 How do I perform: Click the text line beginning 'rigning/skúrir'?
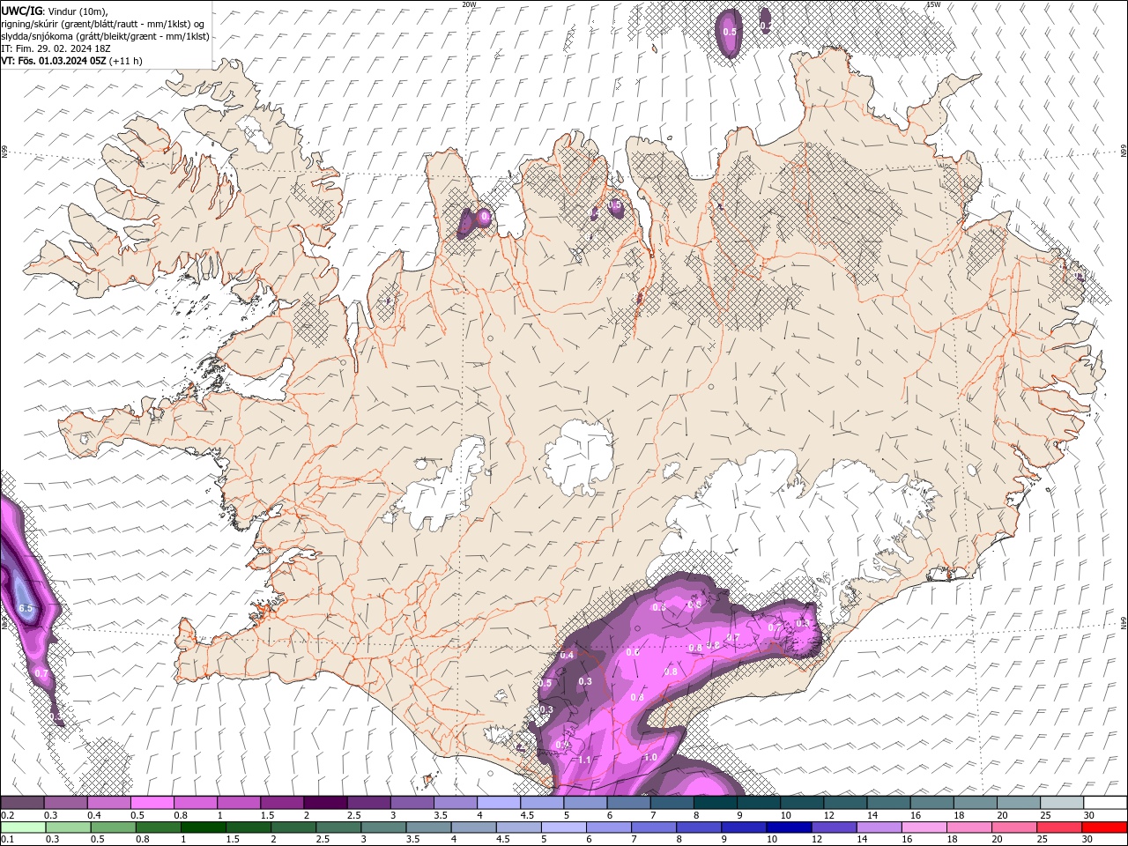click(x=102, y=23)
